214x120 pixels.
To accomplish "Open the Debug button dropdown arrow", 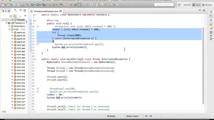I will coord(35,5).
